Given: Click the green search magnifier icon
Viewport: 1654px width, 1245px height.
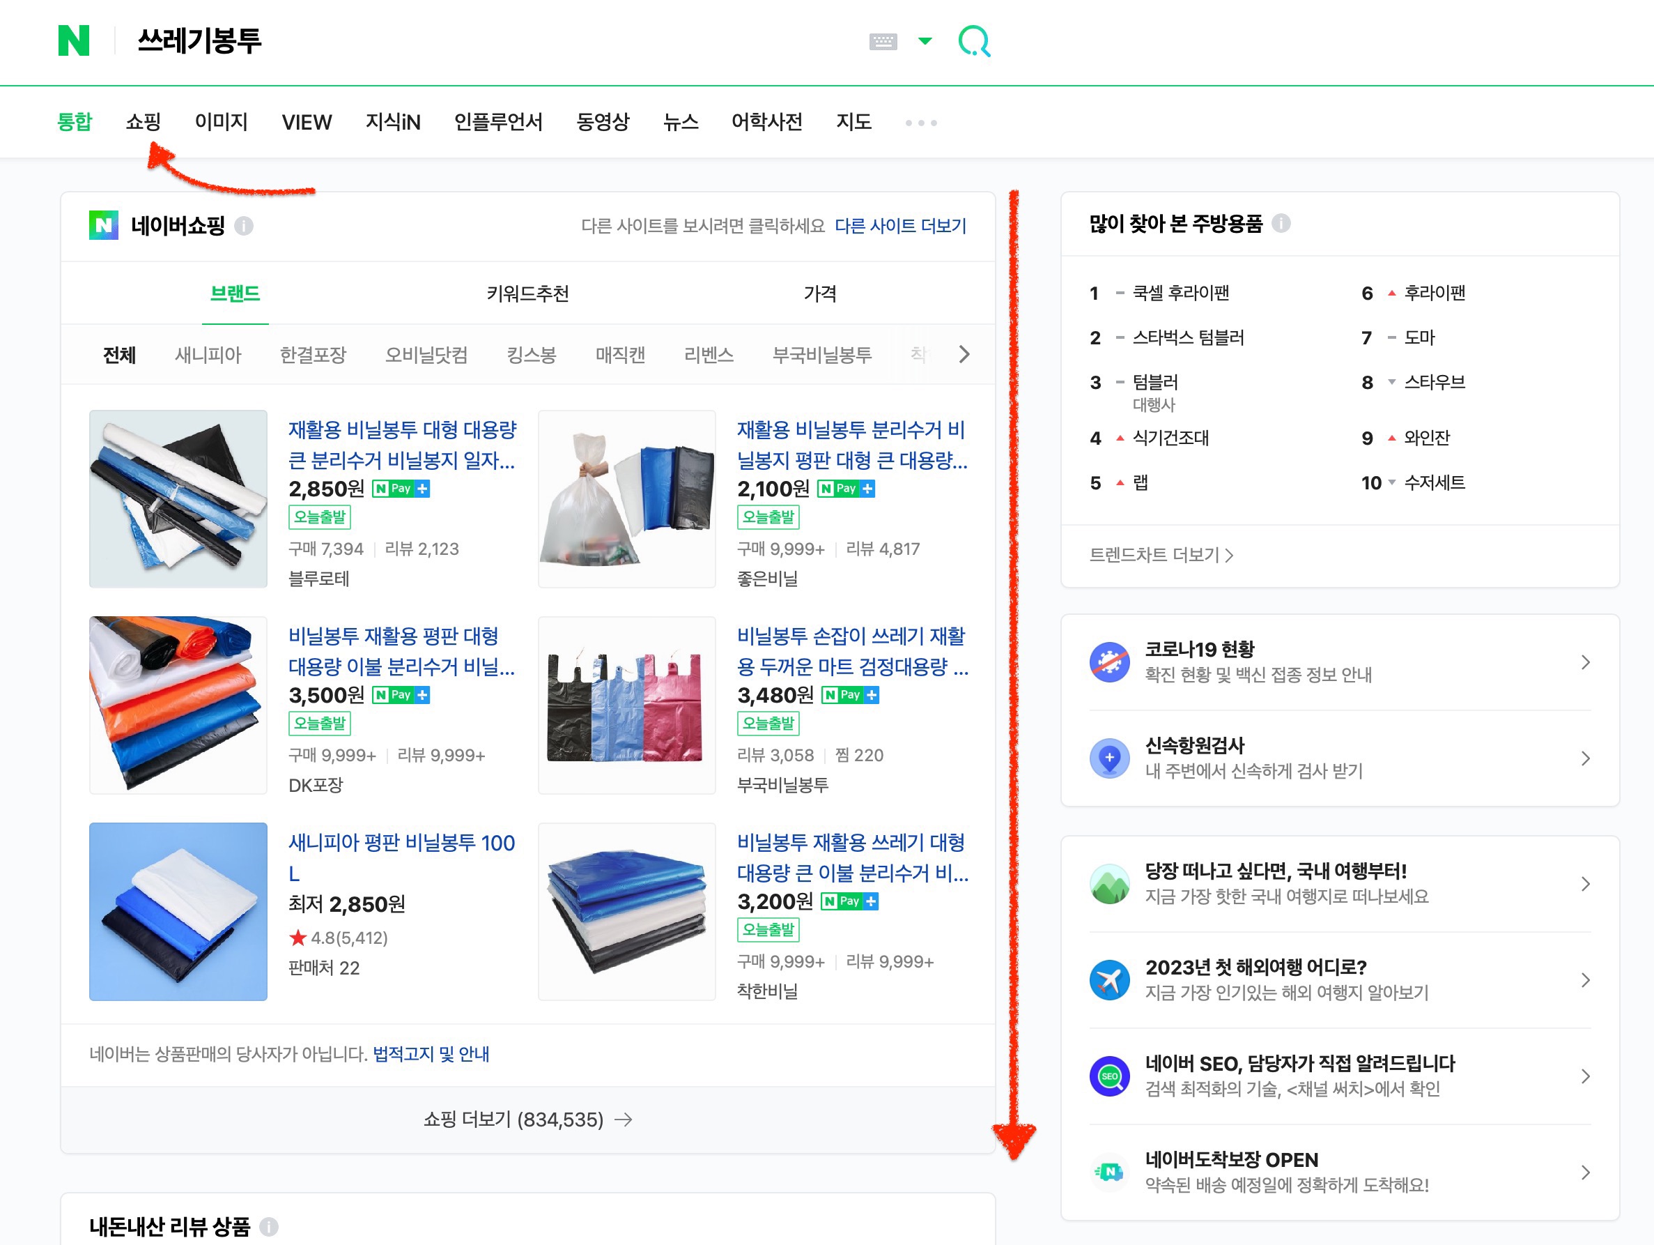Looking at the screenshot, I should (974, 41).
